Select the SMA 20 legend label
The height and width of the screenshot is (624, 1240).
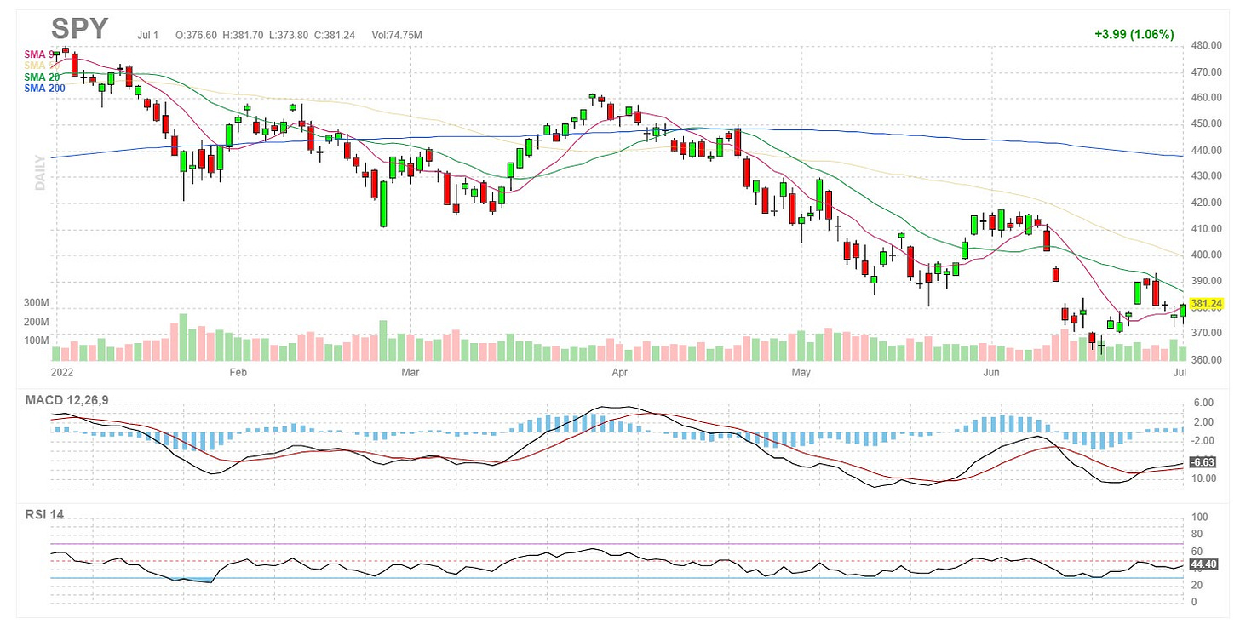tap(42, 77)
